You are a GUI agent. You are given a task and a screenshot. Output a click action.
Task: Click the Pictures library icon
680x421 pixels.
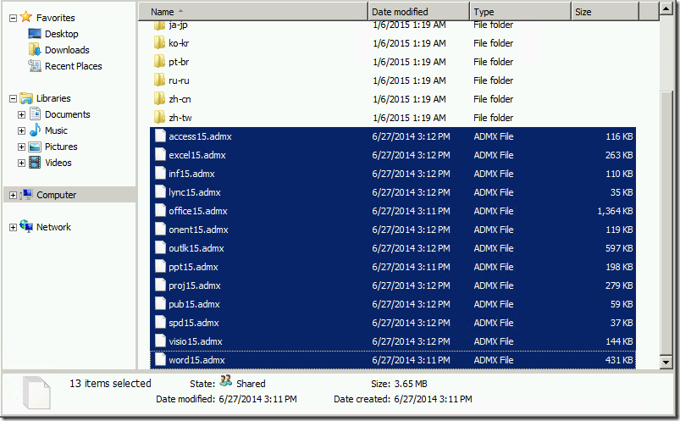[x=35, y=147]
